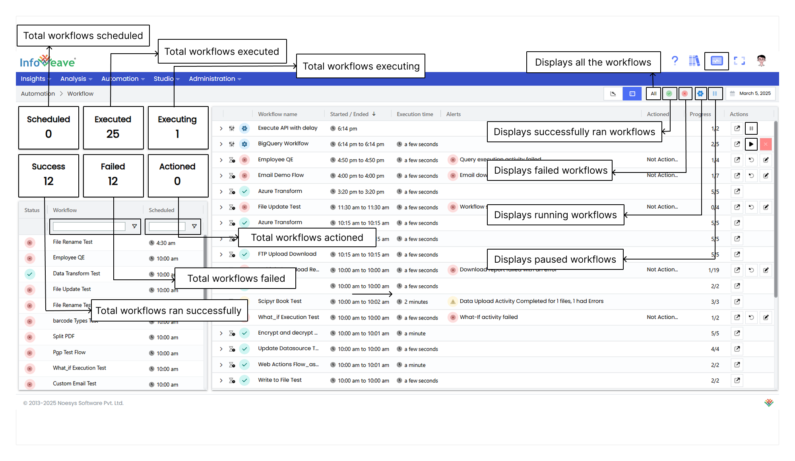Click the Workflow column filter funnel icon
Image resolution: width=795 pixels, height=461 pixels.
[134, 226]
